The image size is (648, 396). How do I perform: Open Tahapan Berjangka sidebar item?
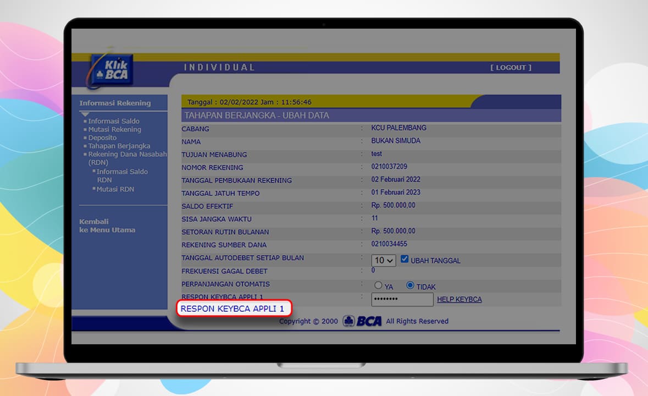119,146
